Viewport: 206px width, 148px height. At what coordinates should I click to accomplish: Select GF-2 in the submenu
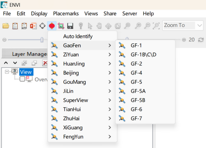(145, 64)
